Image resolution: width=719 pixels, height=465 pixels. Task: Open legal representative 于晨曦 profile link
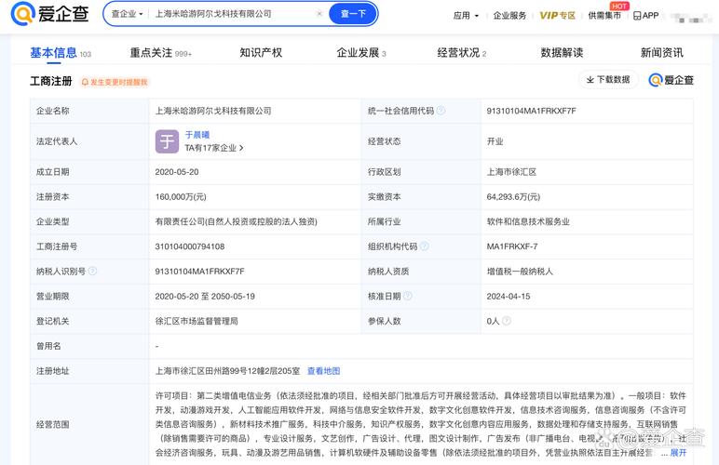197,135
